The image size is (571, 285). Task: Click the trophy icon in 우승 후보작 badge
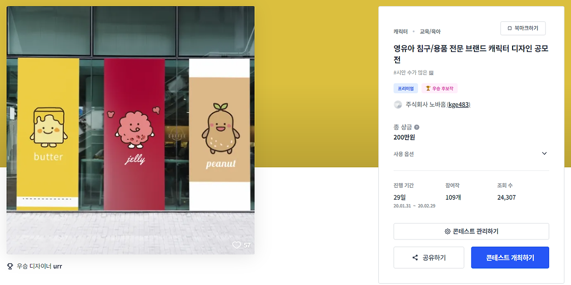[x=428, y=88]
